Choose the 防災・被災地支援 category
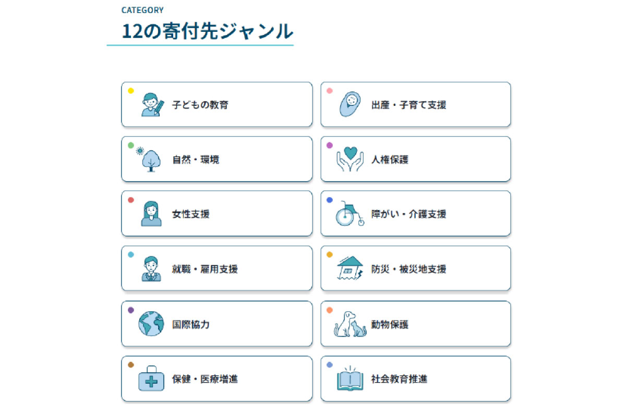Viewport: 626px width, 417px height. (416, 269)
